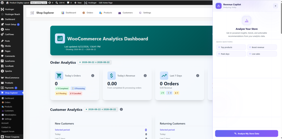282x139 pixels.
Task: Click the 0 Cancelled status badge
Action: 75,93
